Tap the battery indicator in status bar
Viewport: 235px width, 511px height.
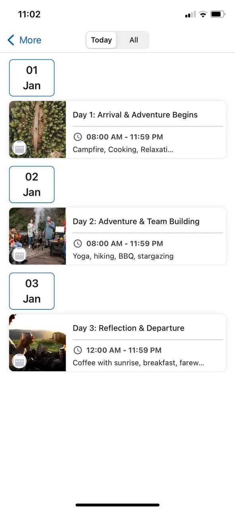(218, 14)
